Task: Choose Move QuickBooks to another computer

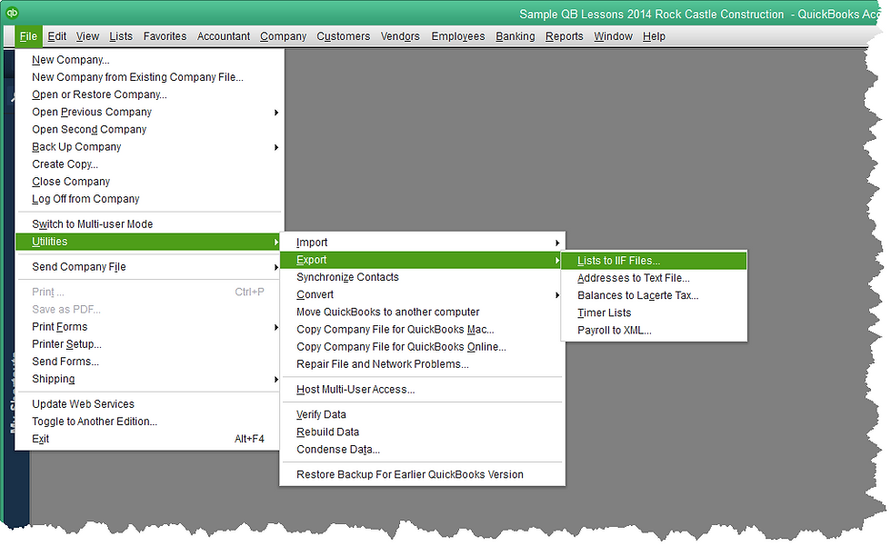Action: (422, 313)
